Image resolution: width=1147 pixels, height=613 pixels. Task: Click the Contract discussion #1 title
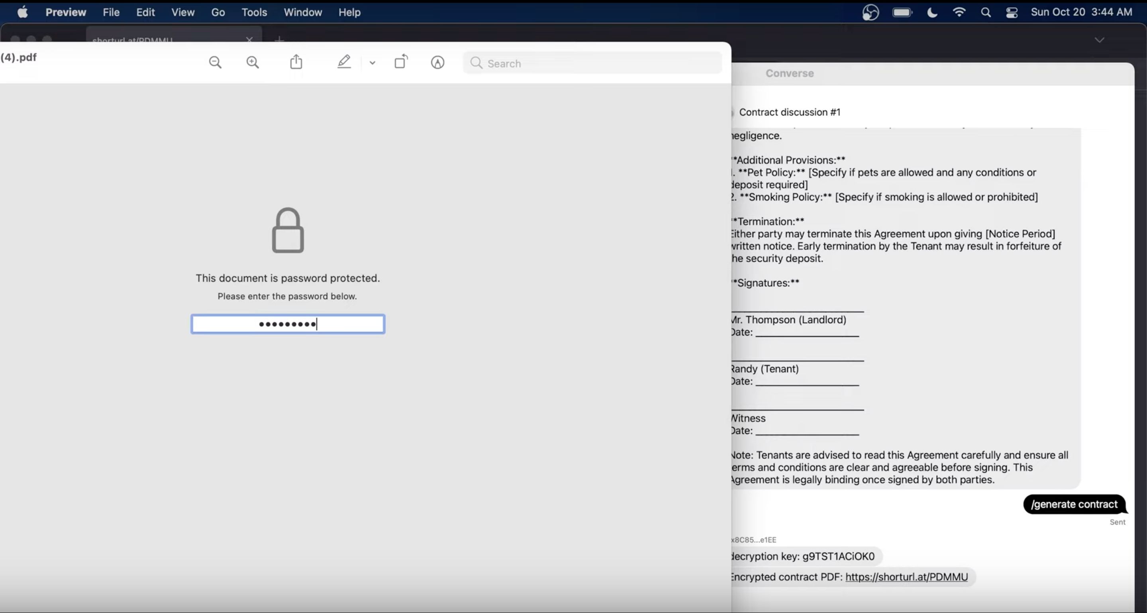(x=790, y=112)
